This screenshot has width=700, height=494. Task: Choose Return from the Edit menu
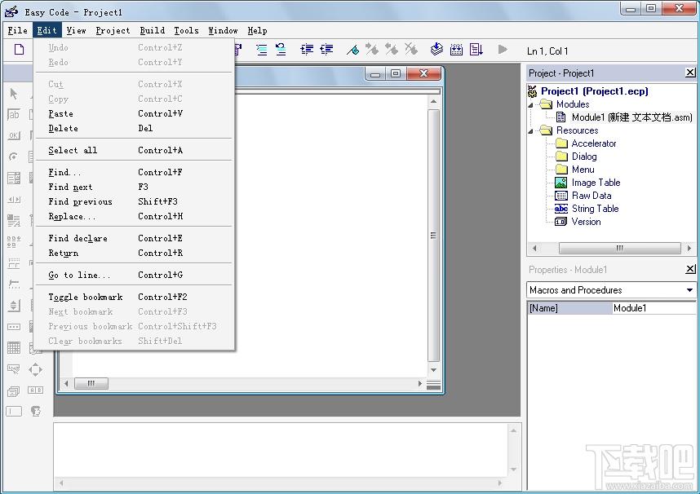[134, 253]
